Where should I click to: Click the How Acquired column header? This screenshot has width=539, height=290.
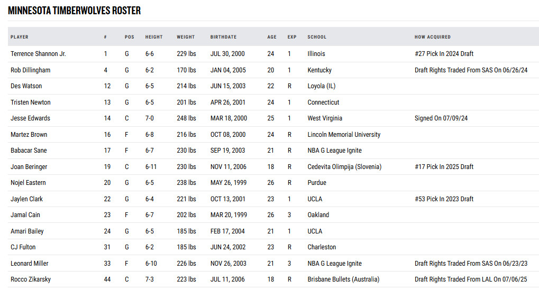click(433, 37)
